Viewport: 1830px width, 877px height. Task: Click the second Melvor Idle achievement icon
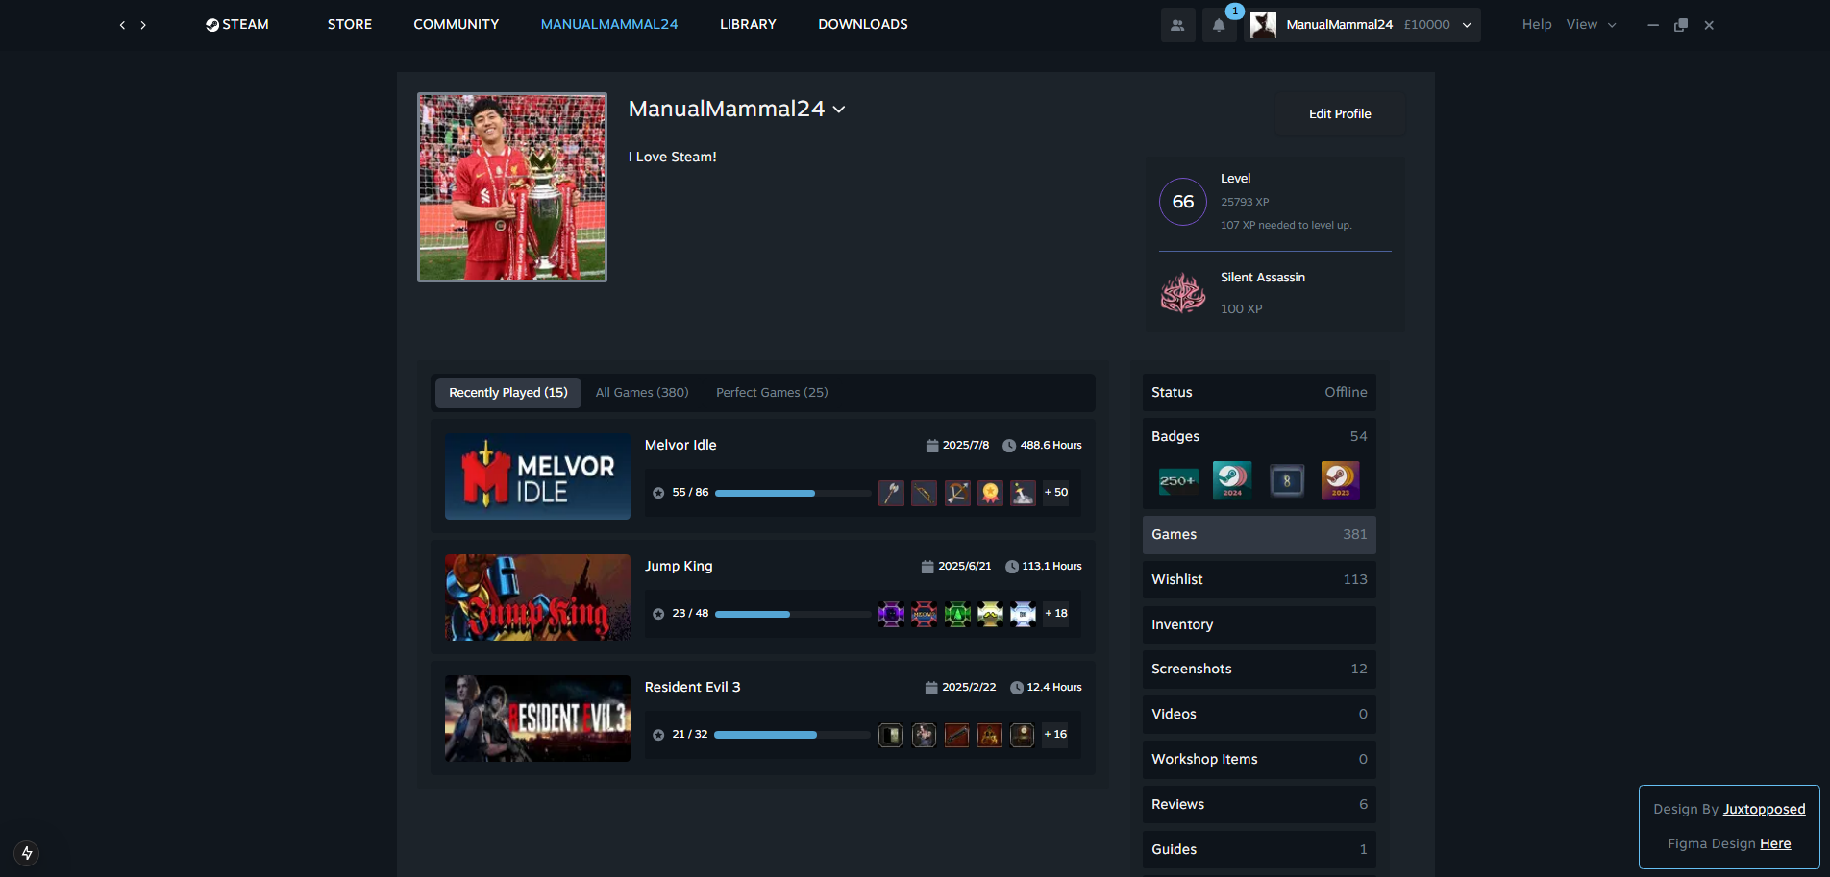click(924, 493)
